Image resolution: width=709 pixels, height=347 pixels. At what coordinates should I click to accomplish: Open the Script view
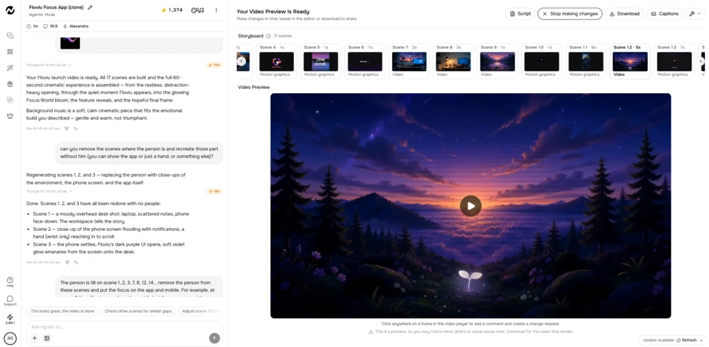[x=520, y=14]
